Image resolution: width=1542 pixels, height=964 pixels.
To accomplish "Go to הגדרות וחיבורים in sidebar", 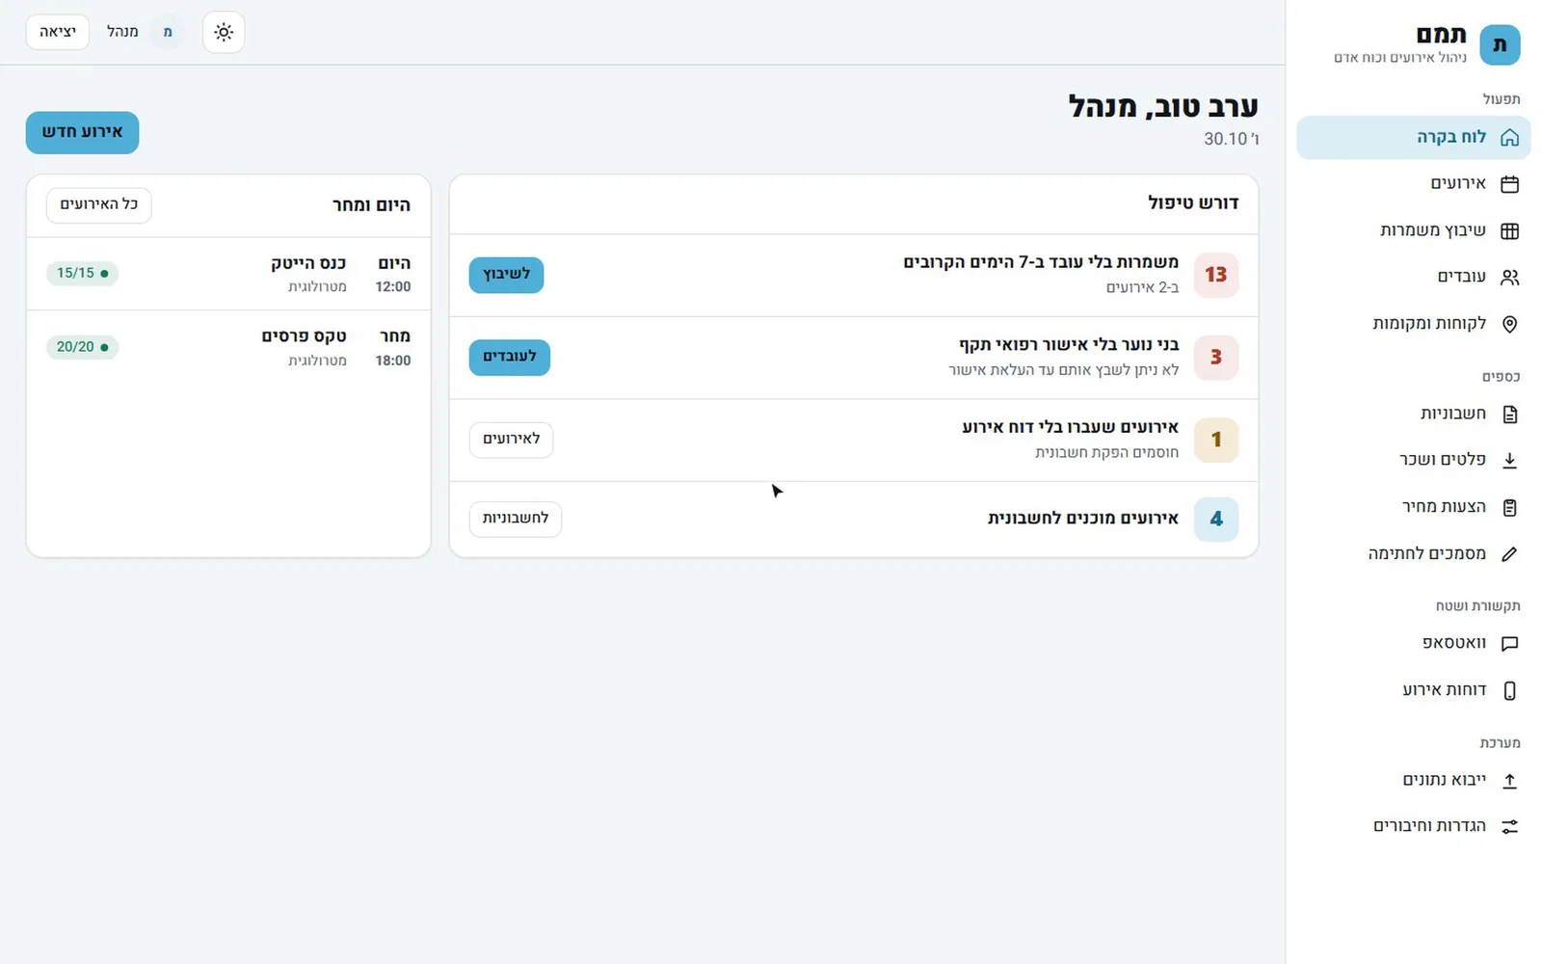I will (x=1413, y=827).
